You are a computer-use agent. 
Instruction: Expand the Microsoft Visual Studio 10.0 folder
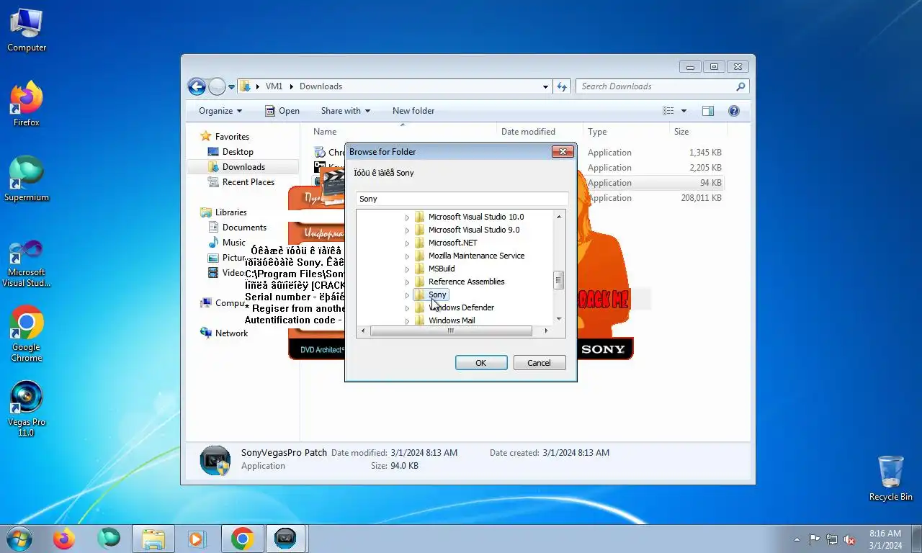(x=407, y=217)
